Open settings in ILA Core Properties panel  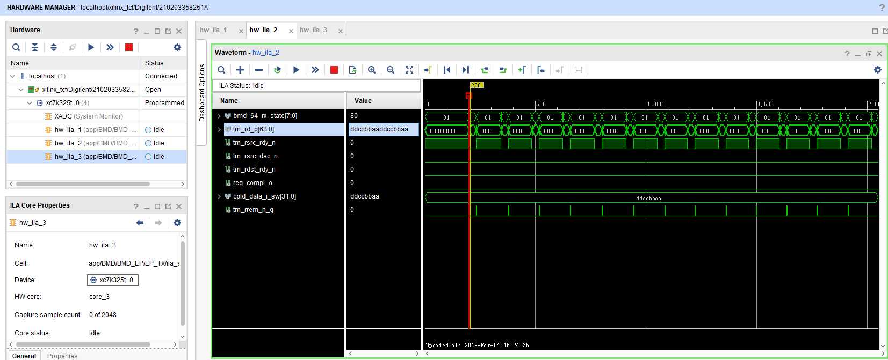[x=177, y=223]
